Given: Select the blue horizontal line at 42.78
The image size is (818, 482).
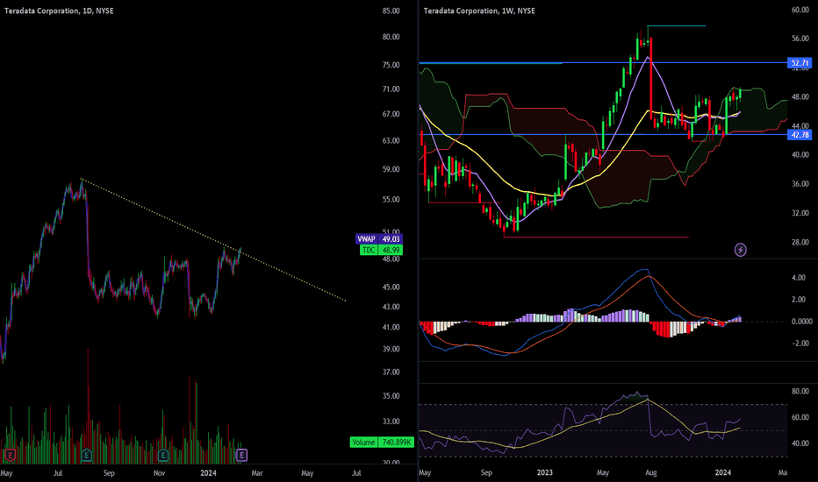Looking at the screenshot, I should tap(603, 134).
